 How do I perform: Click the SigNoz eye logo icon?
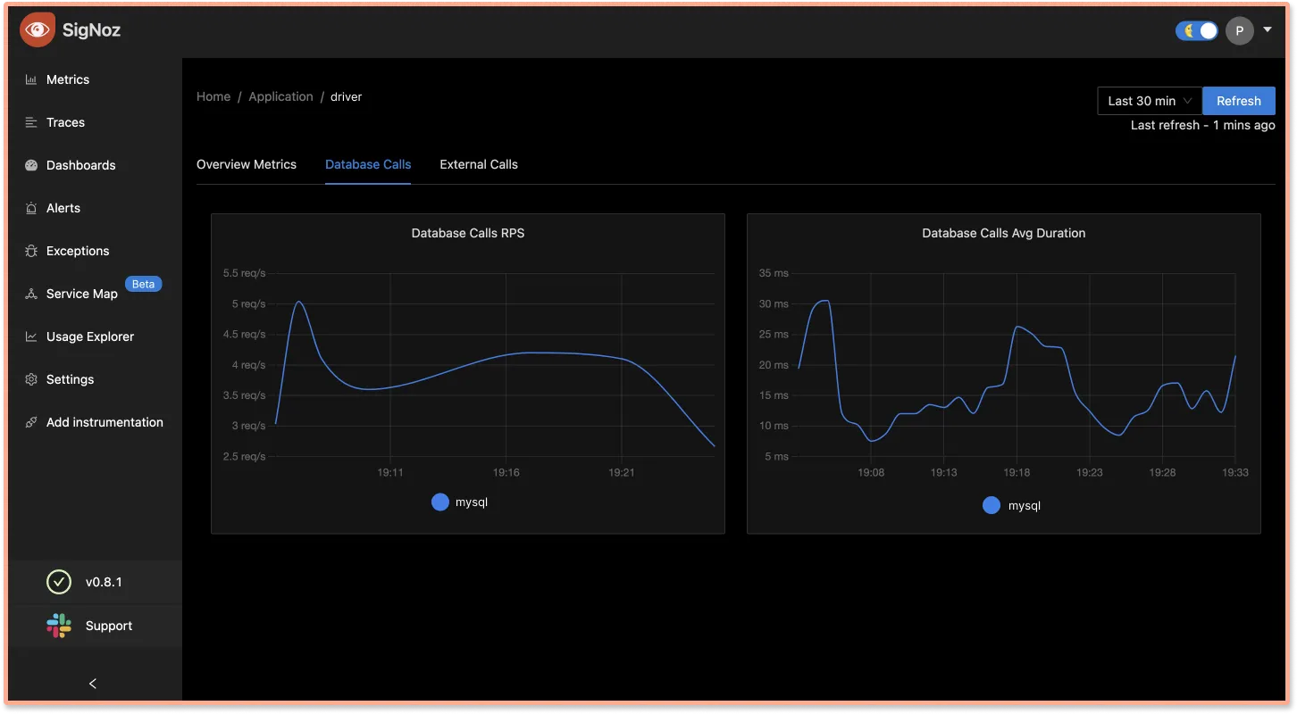coord(38,30)
